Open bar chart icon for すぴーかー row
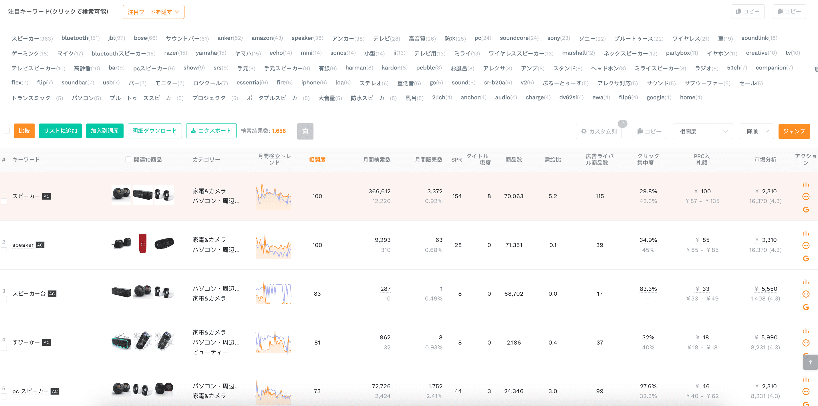The image size is (818, 406). pos(806,331)
